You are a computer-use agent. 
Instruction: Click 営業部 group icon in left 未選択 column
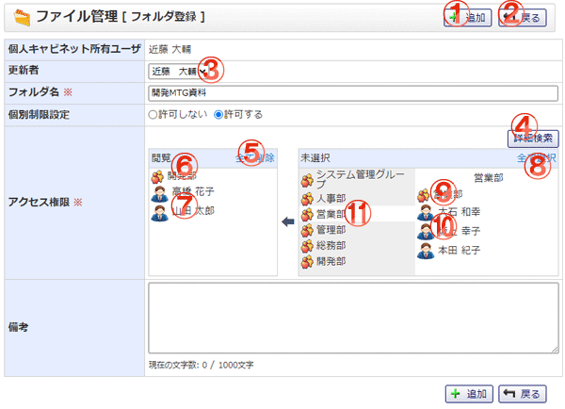click(307, 215)
